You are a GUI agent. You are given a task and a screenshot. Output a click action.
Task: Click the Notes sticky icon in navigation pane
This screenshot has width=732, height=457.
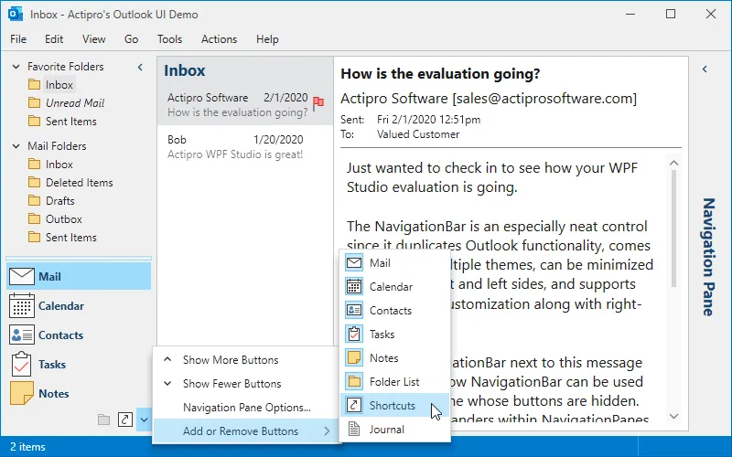tap(21, 393)
